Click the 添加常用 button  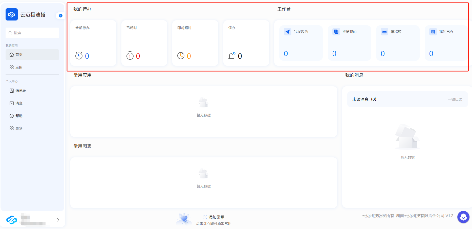pyautogui.click(x=214, y=217)
